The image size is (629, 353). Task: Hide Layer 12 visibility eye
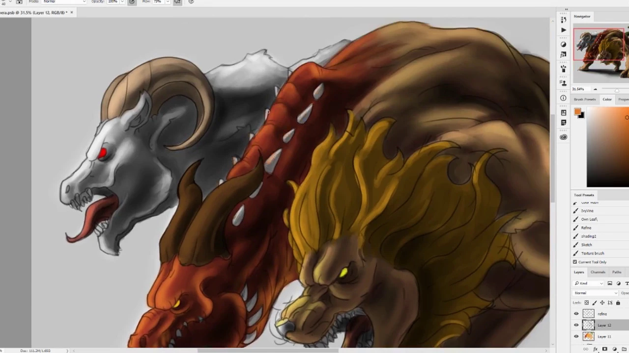click(x=576, y=325)
